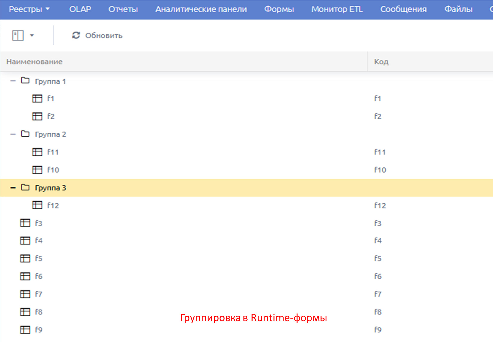The image size is (493, 342).
Task: Click the Группа 1 folder icon
Action: [25, 81]
